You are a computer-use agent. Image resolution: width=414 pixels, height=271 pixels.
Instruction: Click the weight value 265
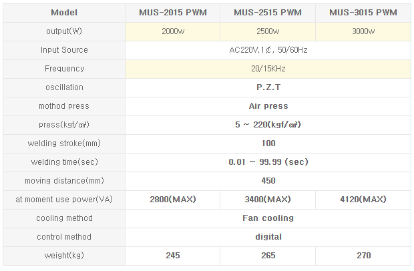[x=268, y=256]
